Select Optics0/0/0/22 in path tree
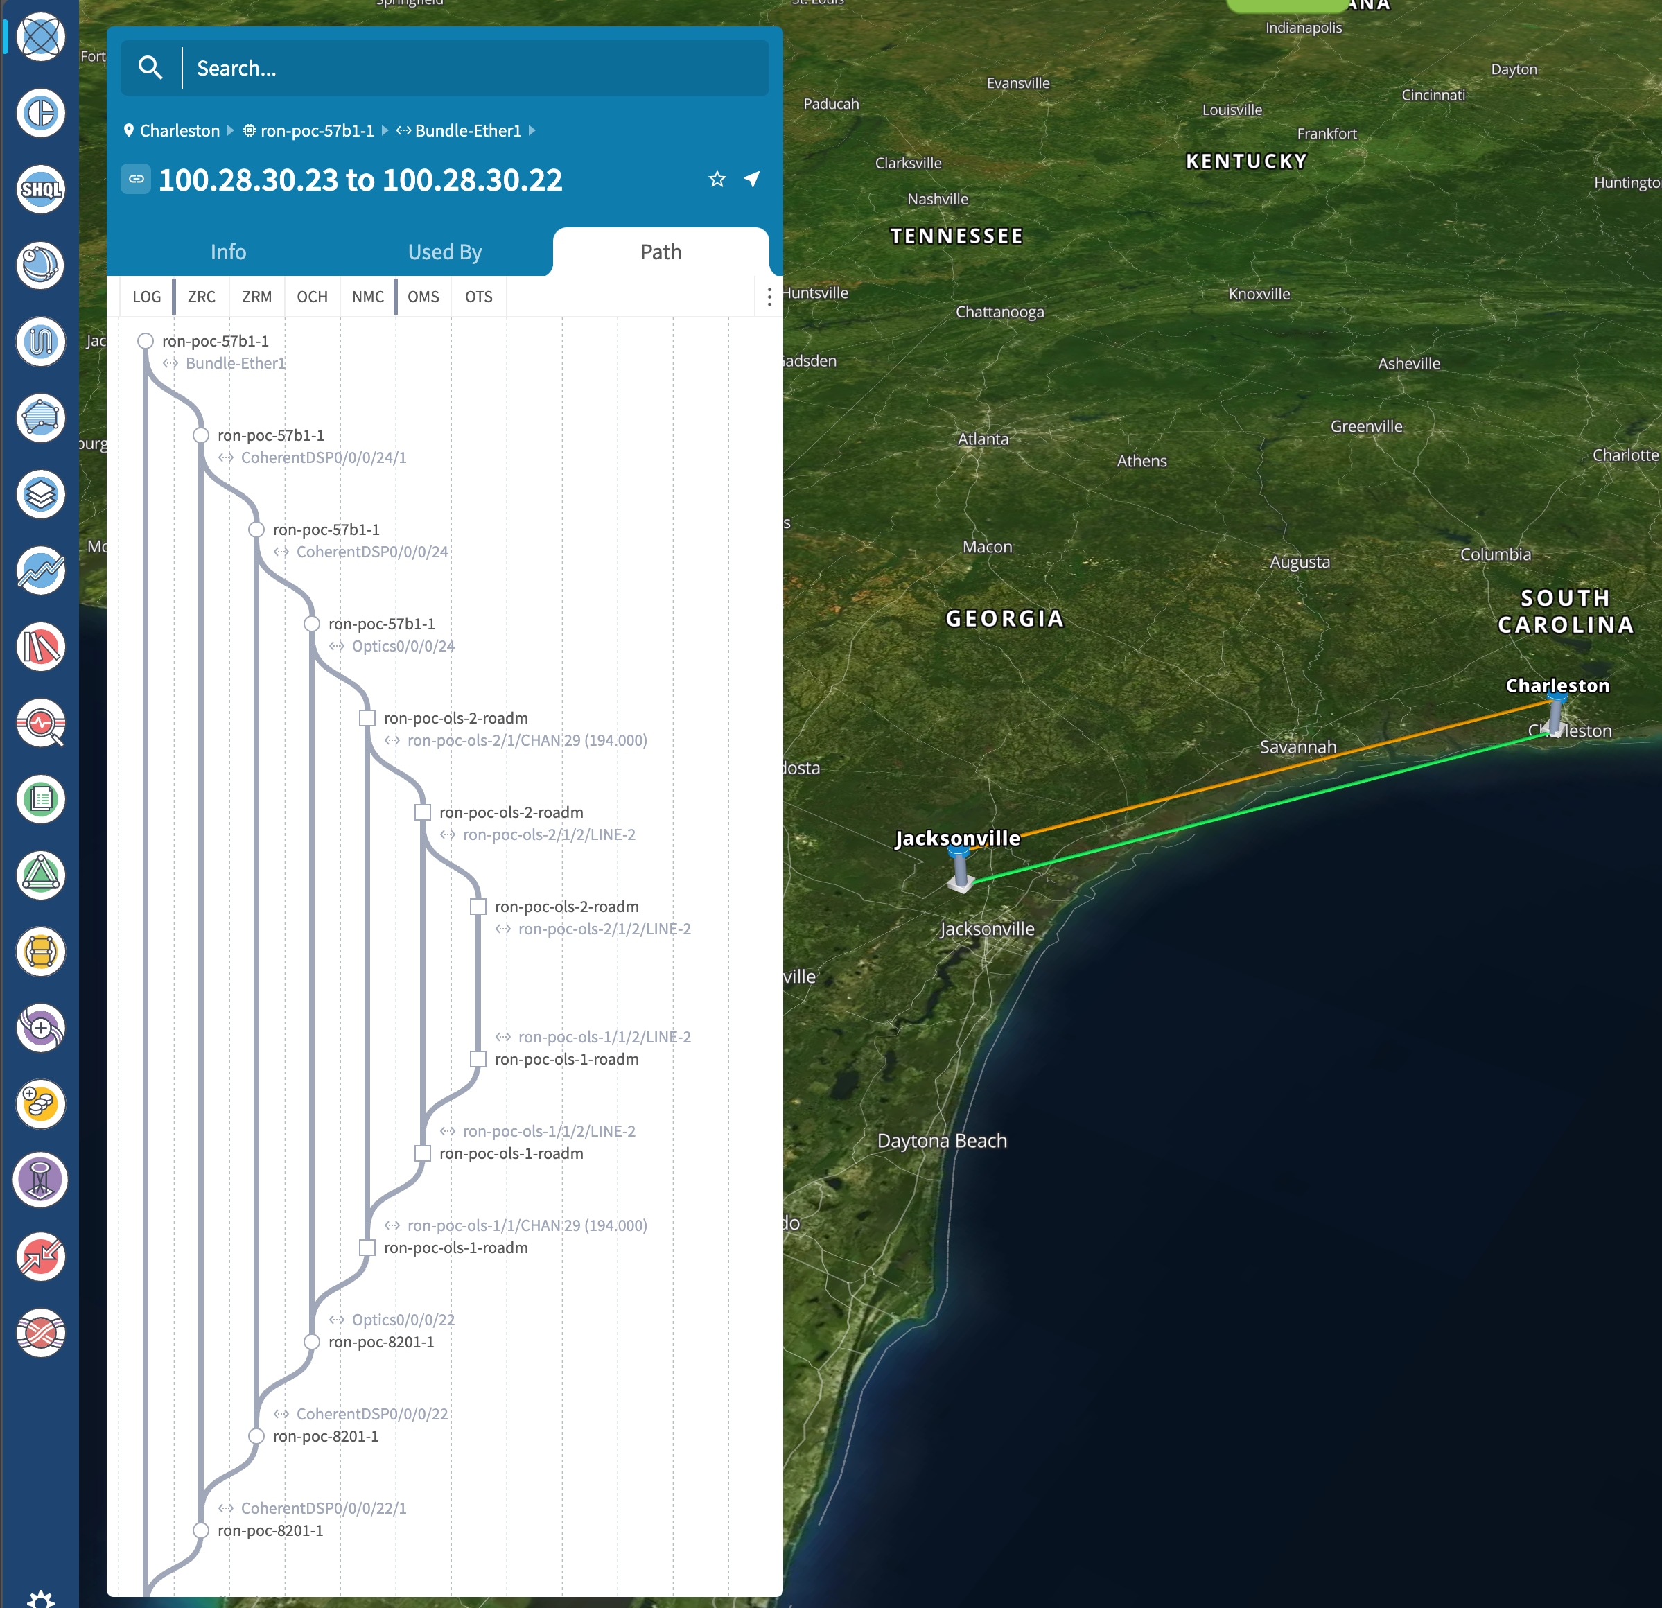Image resolution: width=1662 pixels, height=1608 pixels. tap(403, 1319)
